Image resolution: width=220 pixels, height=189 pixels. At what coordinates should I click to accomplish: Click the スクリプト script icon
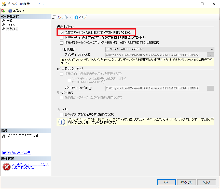(x=54, y=17)
